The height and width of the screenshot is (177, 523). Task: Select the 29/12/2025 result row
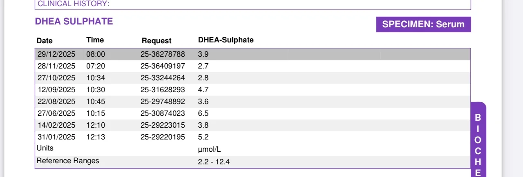click(x=253, y=54)
